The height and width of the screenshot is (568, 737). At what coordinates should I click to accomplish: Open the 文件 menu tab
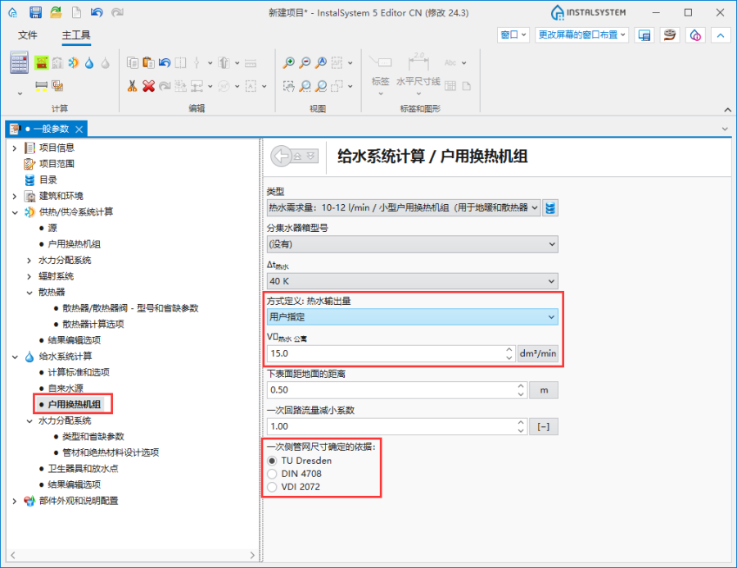click(27, 34)
